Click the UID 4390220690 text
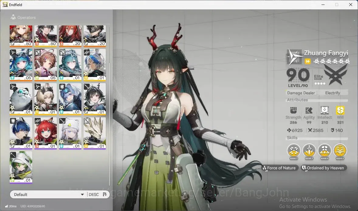 pyautogui.click(x=33, y=206)
